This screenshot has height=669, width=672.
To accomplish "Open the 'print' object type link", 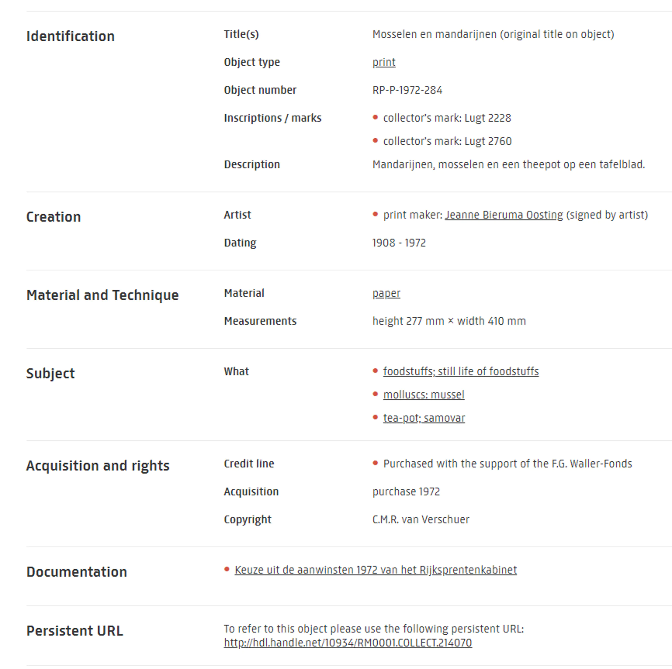I will point(384,62).
